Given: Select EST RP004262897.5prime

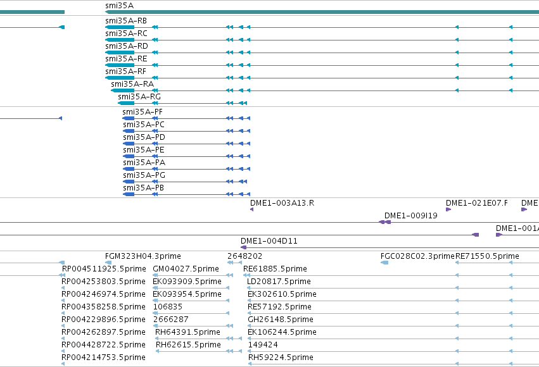Looking at the screenshot, I should [x=103, y=332].
